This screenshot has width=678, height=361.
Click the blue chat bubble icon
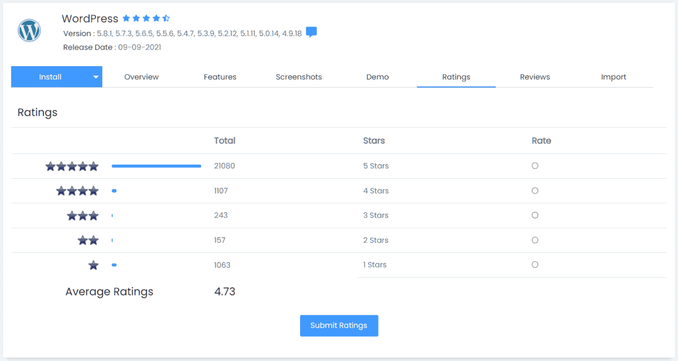[311, 32]
